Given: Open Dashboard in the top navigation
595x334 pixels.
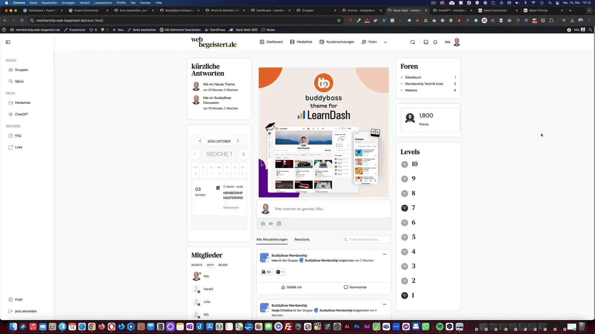Looking at the screenshot, I should [x=271, y=42].
